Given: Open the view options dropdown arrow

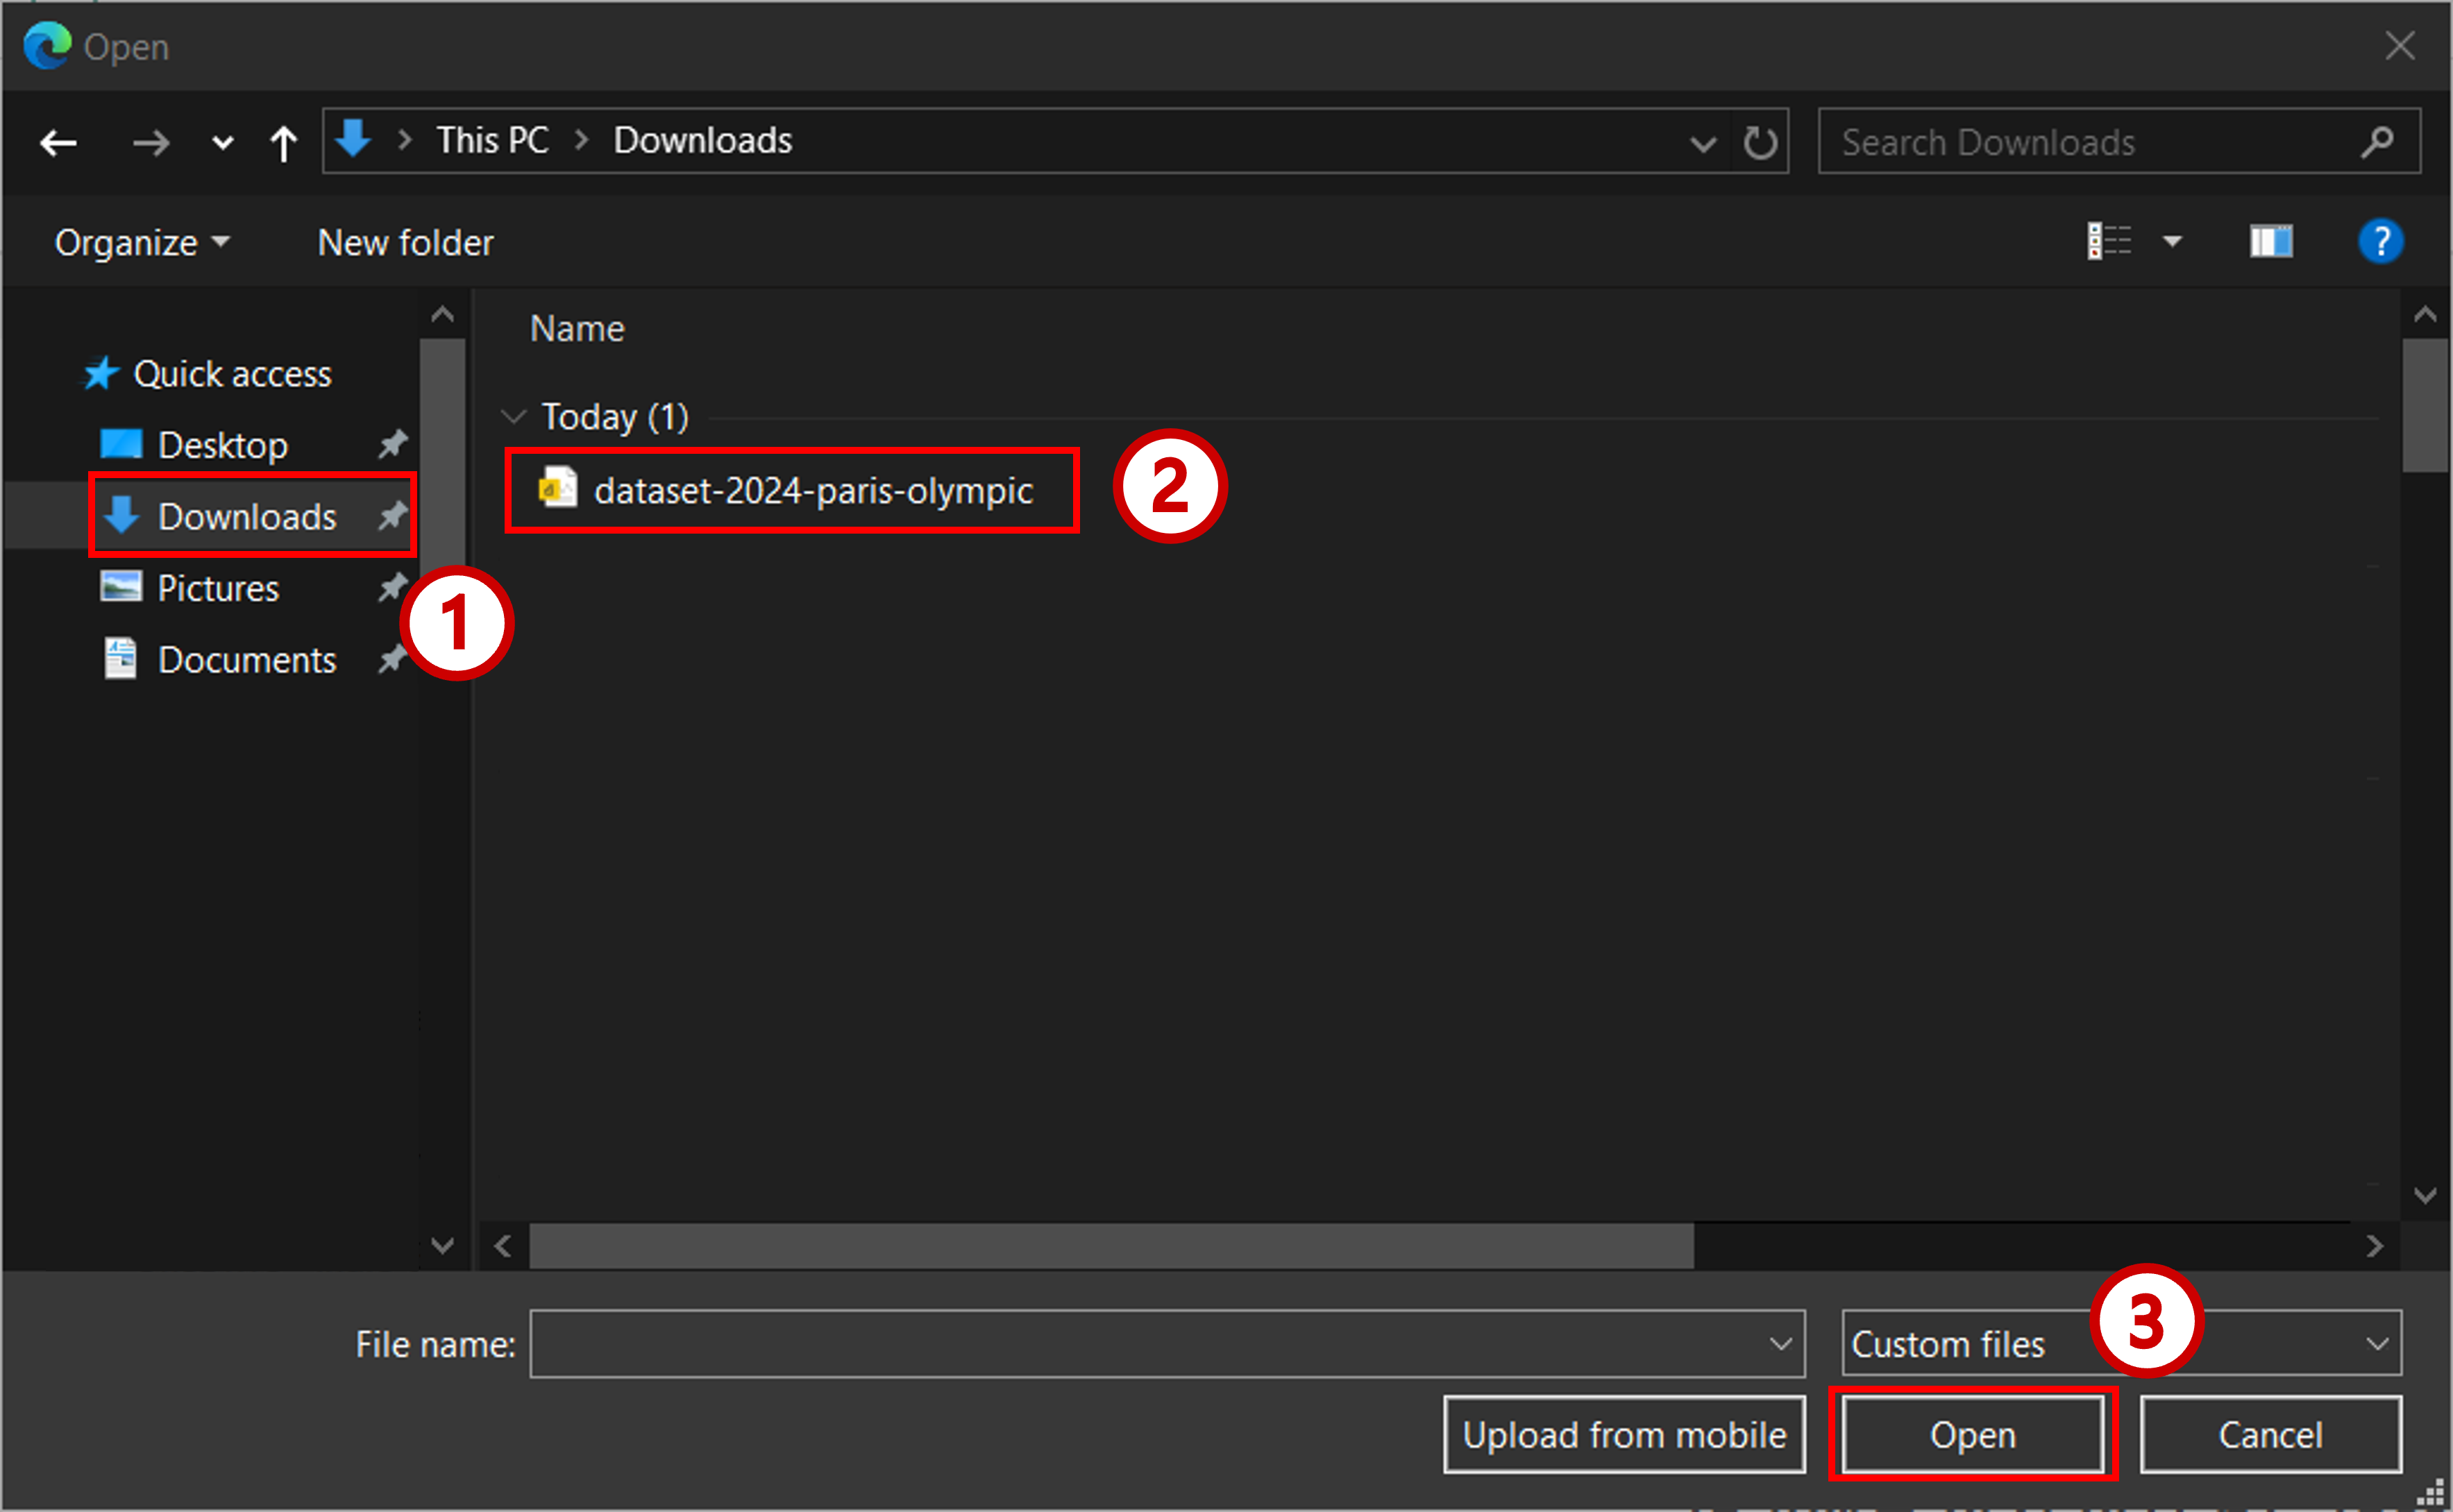Looking at the screenshot, I should [2172, 241].
